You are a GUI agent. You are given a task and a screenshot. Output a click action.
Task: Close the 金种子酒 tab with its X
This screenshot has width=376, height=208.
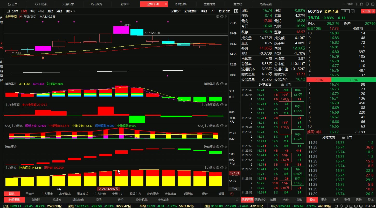(x=166, y=4)
